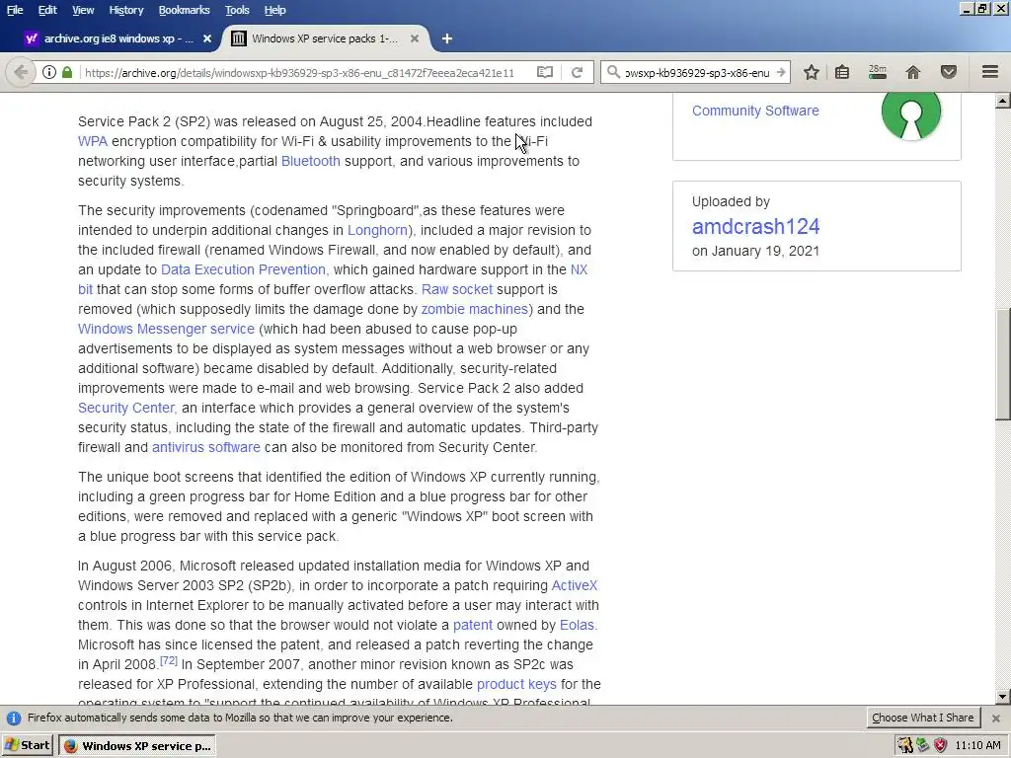Open the product keys link
Image resolution: width=1011 pixels, height=758 pixels.
click(516, 684)
